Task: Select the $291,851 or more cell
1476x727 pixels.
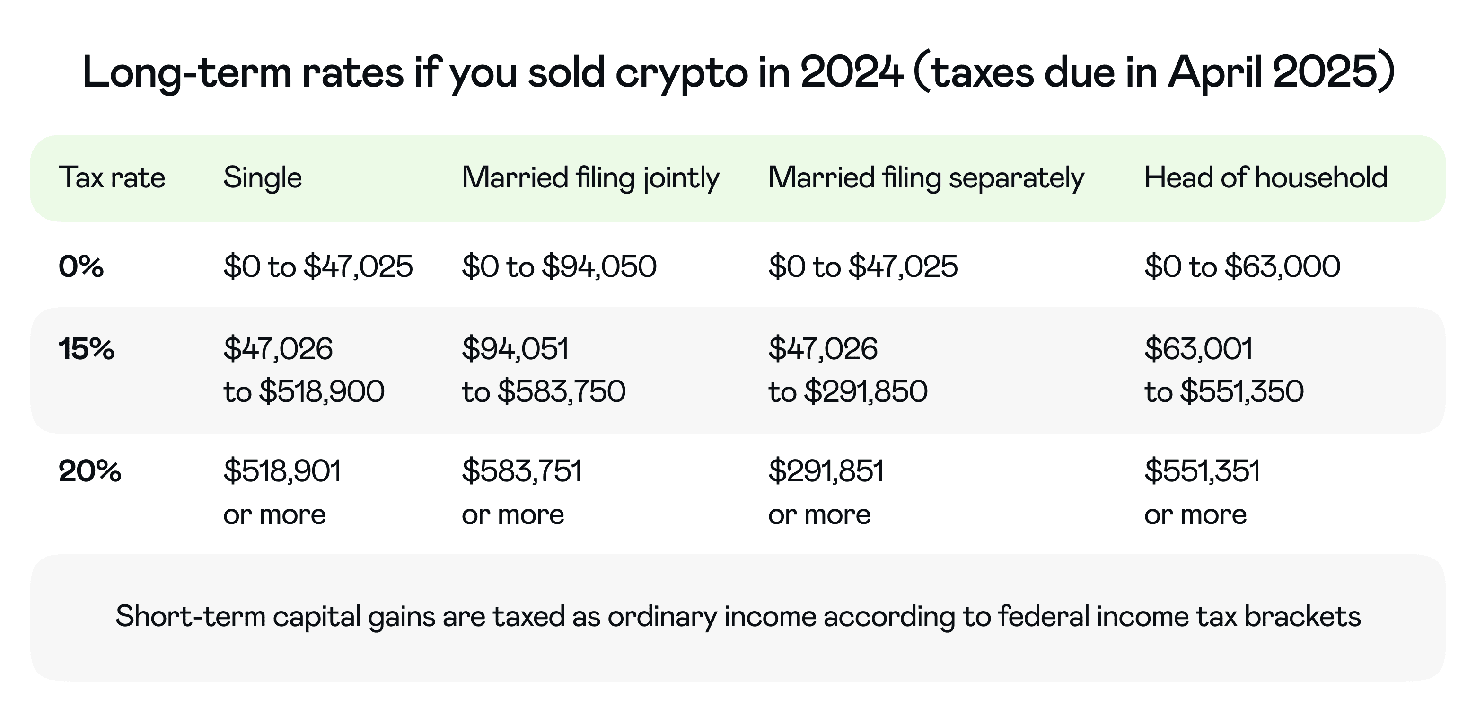Action: [x=826, y=493]
